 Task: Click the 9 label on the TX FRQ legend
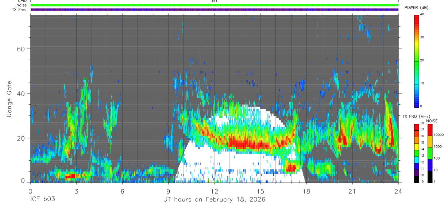coord(422,181)
